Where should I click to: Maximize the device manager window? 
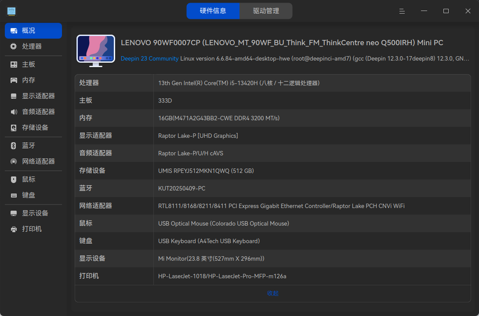click(x=446, y=11)
